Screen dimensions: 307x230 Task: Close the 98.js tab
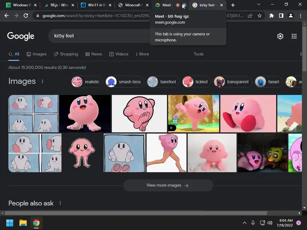(73, 5)
